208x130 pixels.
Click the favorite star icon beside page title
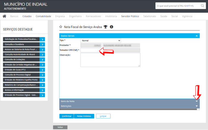(61, 27)
